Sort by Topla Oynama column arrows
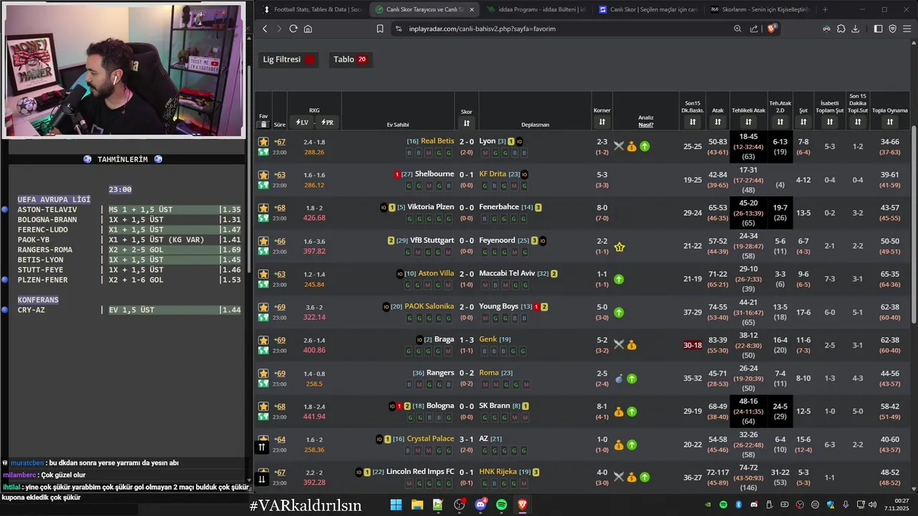The height and width of the screenshot is (516, 918). (x=889, y=123)
